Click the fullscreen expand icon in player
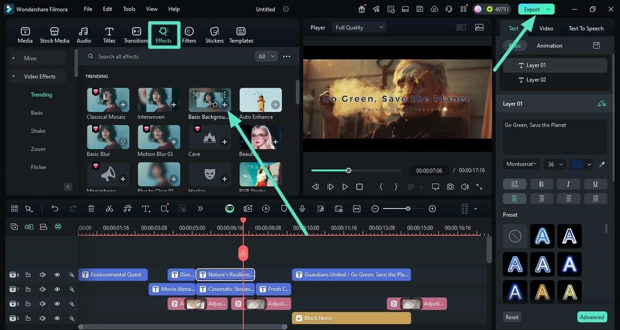Image resolution: width=620 pixels, height=330 pixels. (x=479, y=187)
